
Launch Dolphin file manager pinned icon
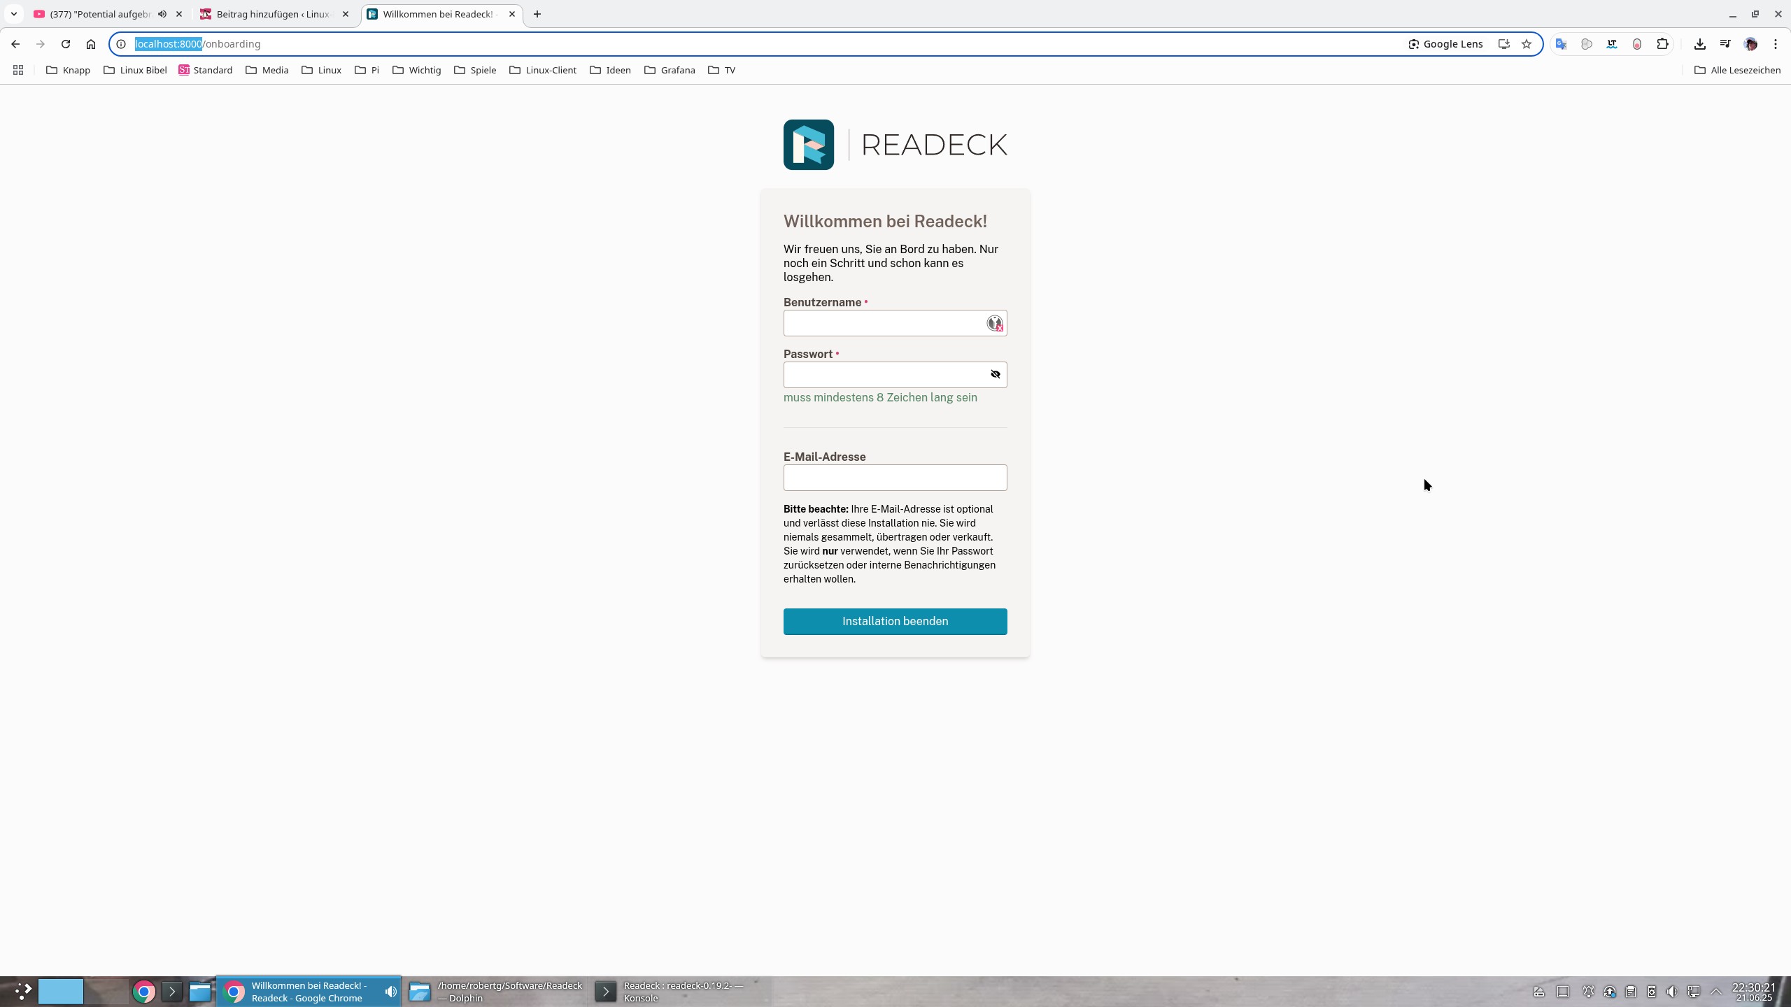point(200,992)
